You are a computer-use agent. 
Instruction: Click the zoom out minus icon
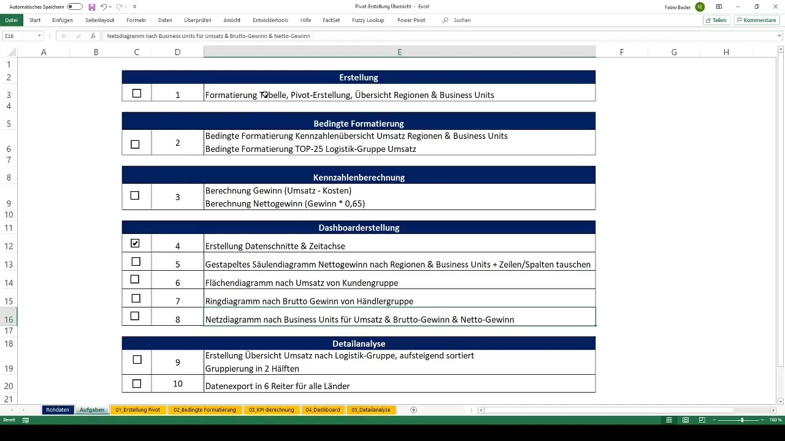tap(714, 420)
